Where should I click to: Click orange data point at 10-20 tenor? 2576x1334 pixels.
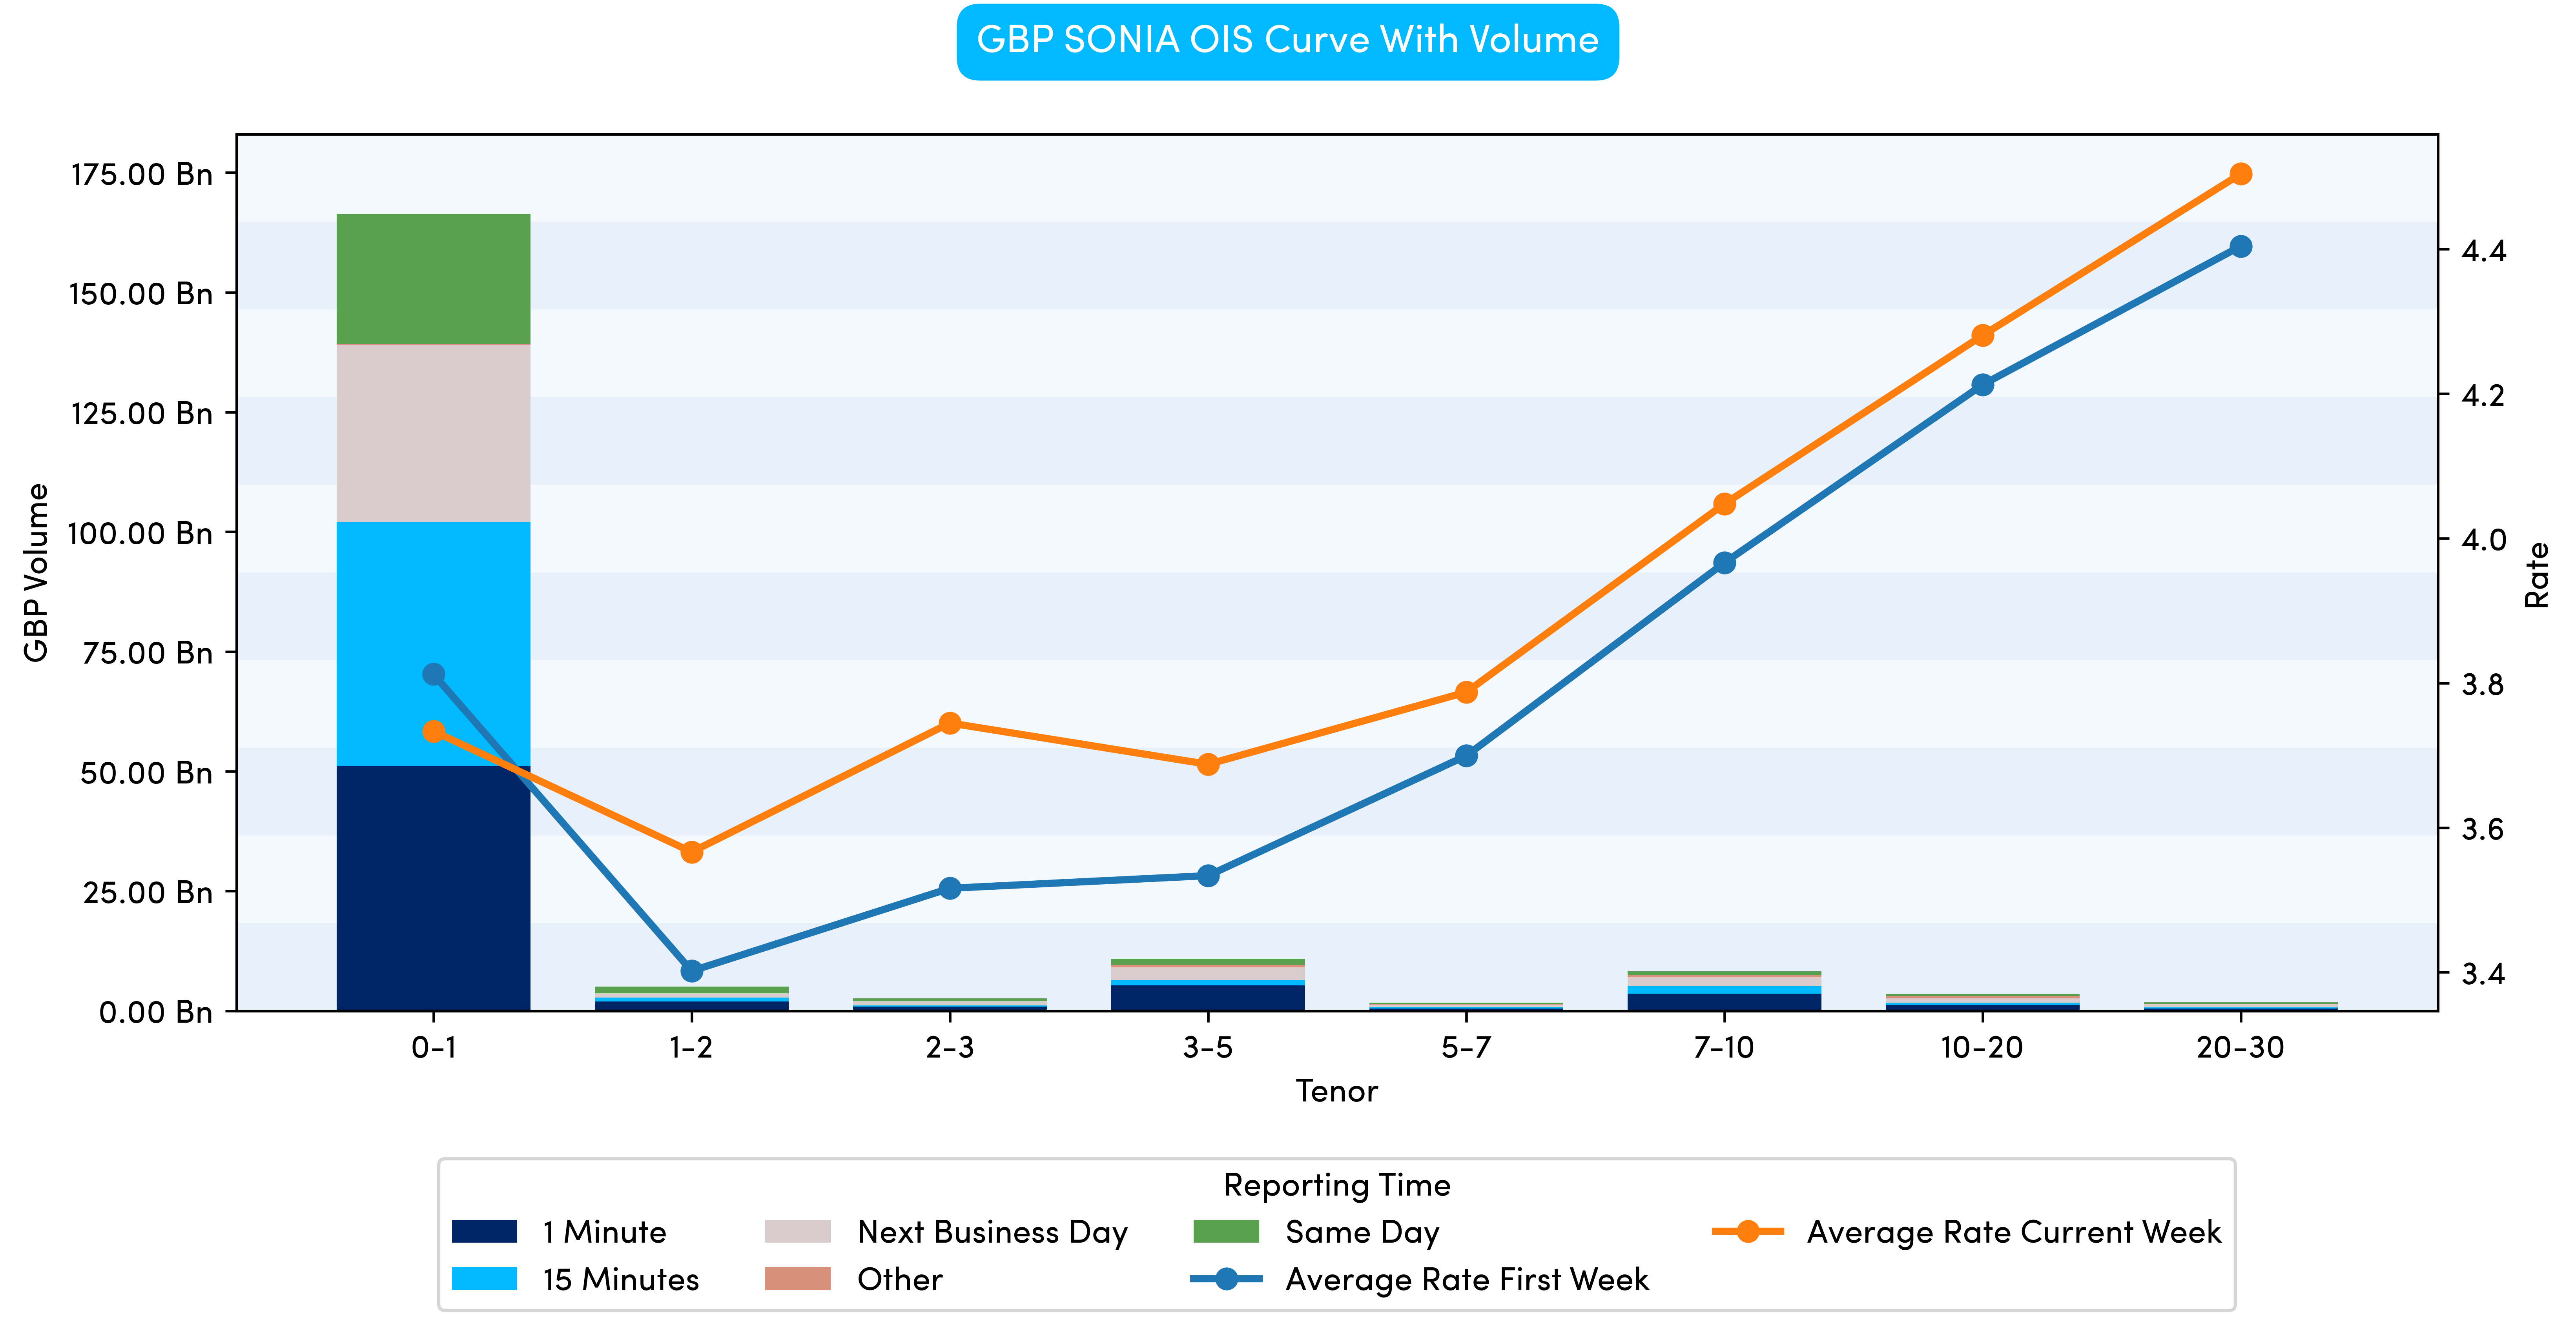coord(1983,336)
